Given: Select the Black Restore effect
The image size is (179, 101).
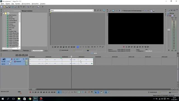Looking at the screenshot, I should 13,15.
